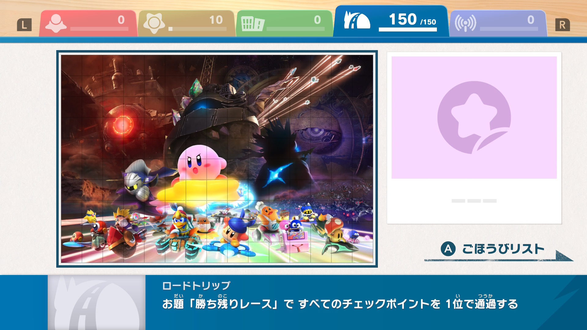This screenshot has height=330, width=587.
Task: Open the green tab showing 0
Action: [x=285, y=24]
